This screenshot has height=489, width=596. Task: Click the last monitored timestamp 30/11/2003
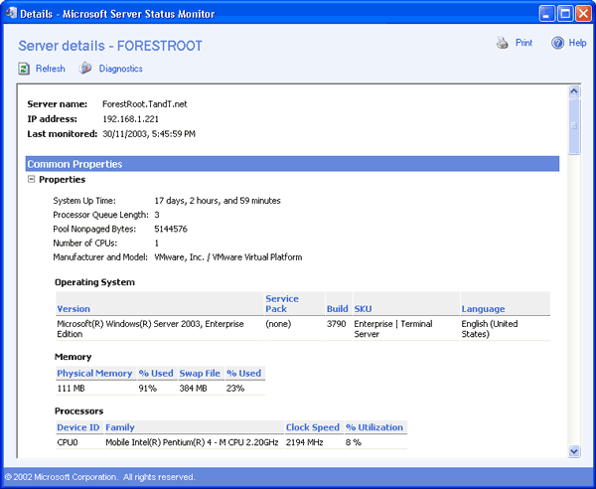click(x=149, y=134)
